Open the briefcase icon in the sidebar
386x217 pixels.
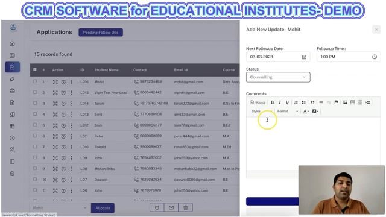pos(12,91)
